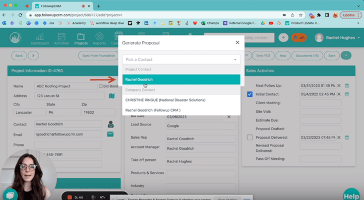Open the map icon beside Address

[x=112, y=96]
